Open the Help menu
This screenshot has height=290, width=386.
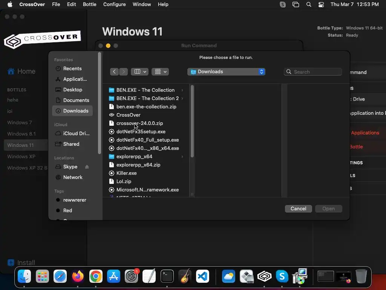click(163, 5)
